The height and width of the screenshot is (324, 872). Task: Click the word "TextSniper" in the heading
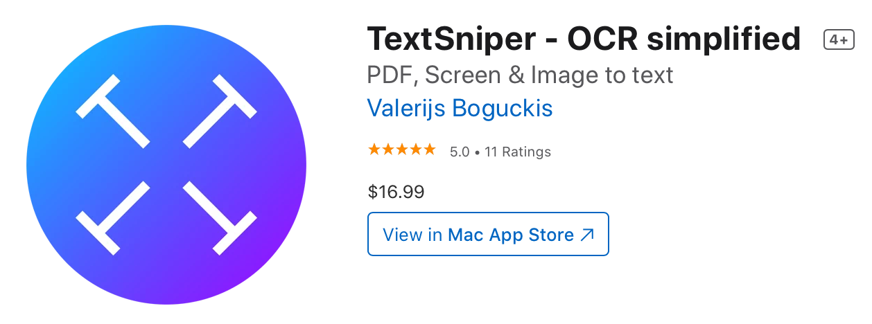click(451, 39)
